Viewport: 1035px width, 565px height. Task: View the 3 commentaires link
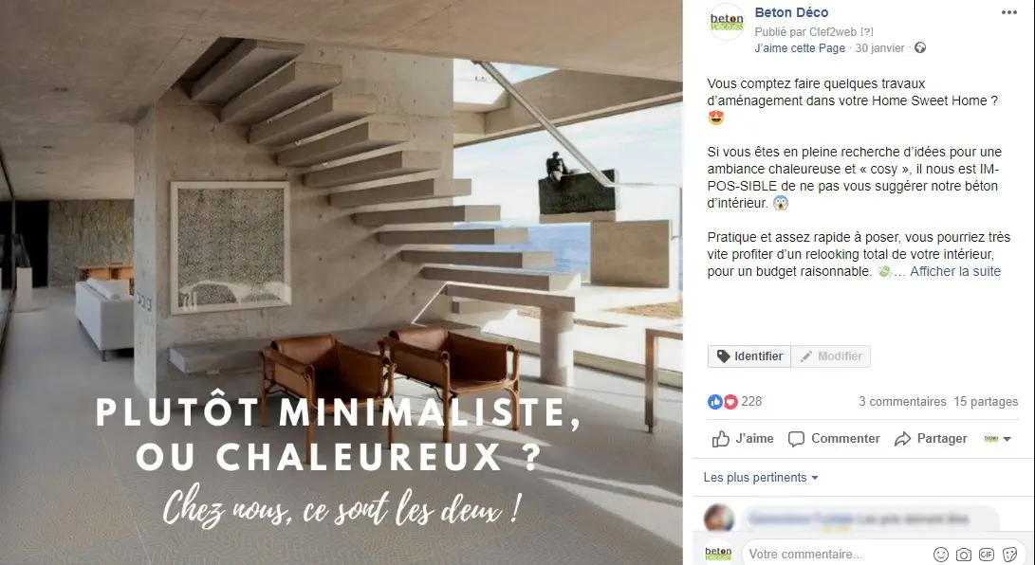pyautogui.click(x=902, y=402)
